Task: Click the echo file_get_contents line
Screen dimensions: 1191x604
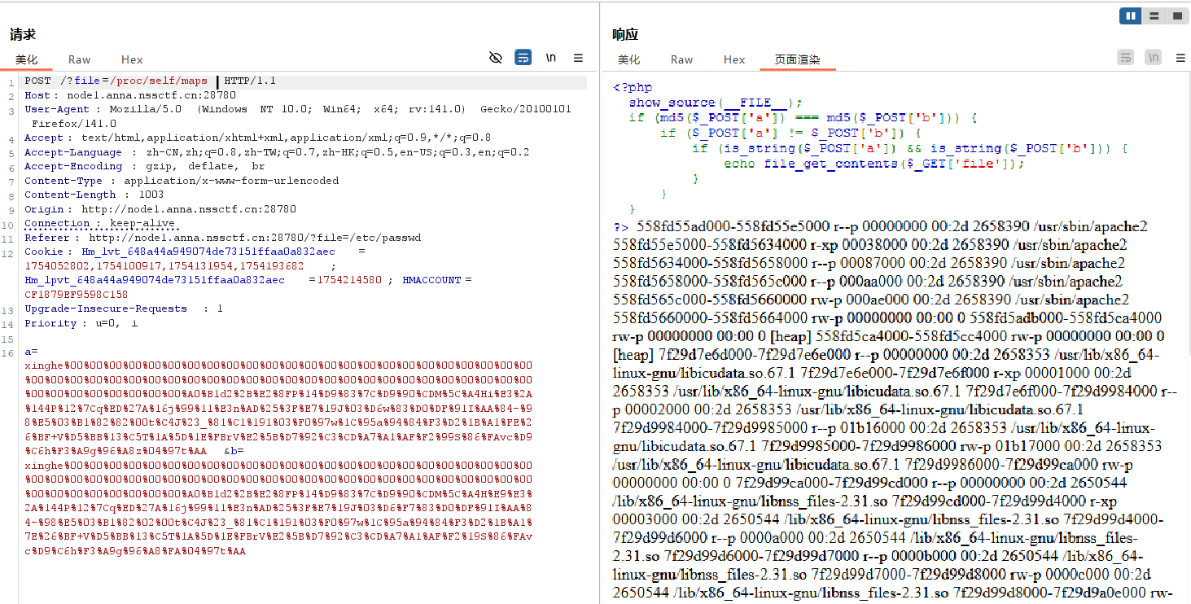Action: click(874, 164)
